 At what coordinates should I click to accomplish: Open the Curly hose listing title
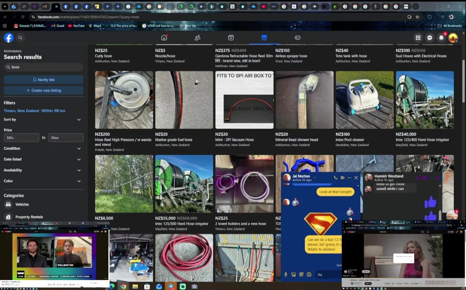pyautogui.click(x=104, y=56)
